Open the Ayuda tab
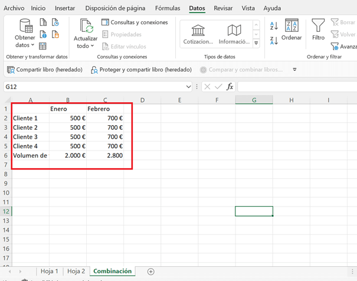357x281 pixels. (272, 8)
